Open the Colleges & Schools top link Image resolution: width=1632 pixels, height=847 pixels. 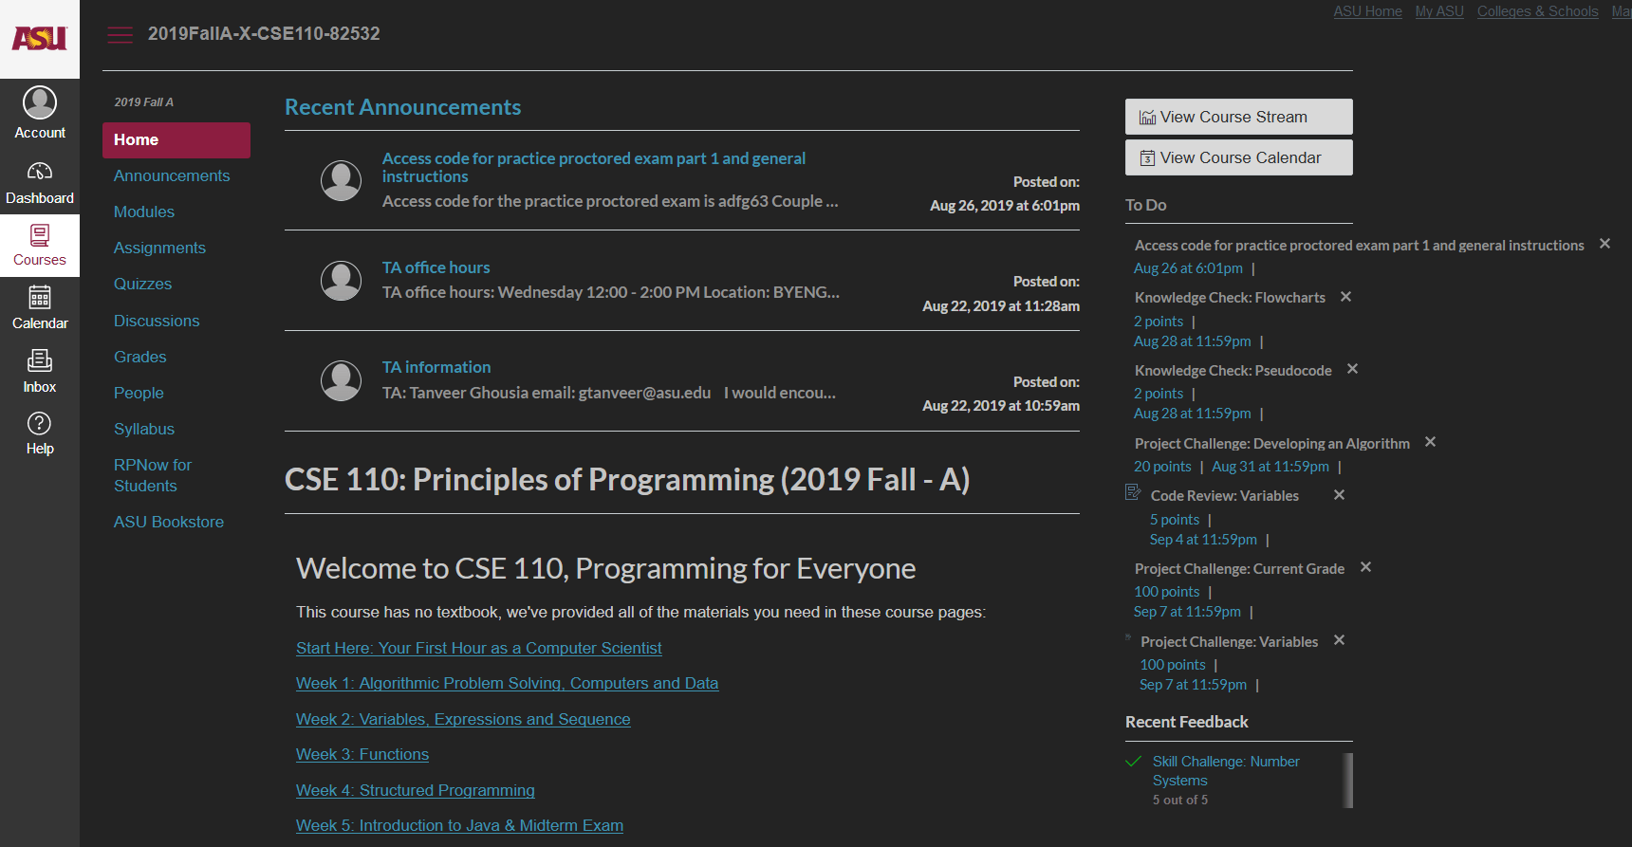[1537, 11]
